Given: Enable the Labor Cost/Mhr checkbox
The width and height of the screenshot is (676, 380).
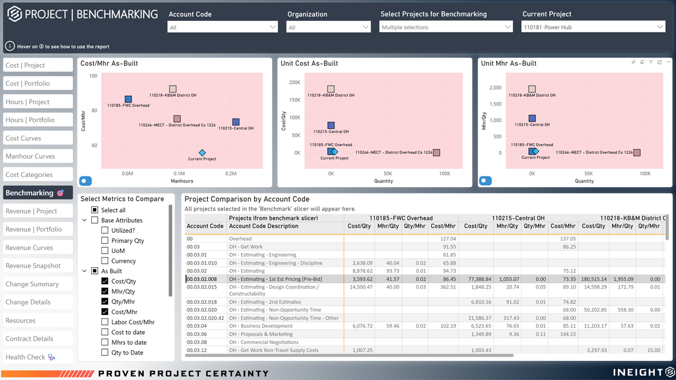Looking at the screenshot, I should (x=105, y=321).
